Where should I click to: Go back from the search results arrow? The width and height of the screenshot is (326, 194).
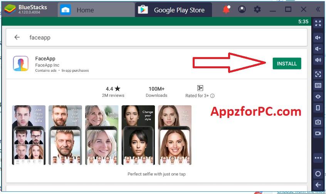[17, 37]
